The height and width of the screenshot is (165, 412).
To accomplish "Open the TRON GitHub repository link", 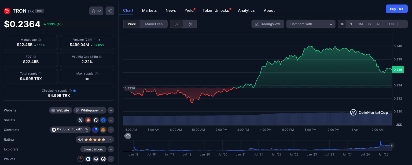I will [x=95, y=120].
